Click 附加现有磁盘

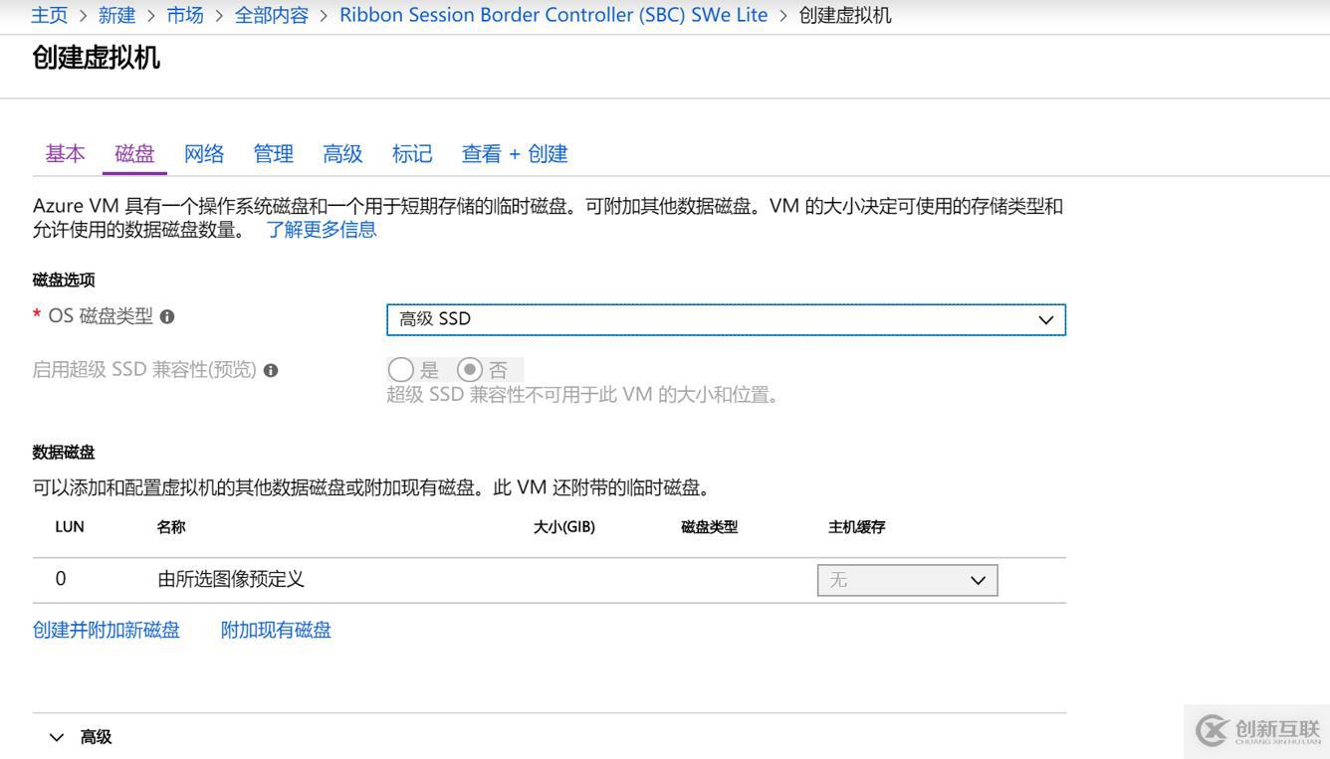click(275, 630)
